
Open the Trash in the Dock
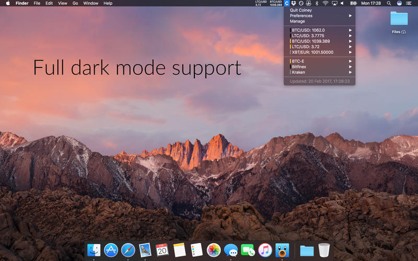tap(324, 250)
